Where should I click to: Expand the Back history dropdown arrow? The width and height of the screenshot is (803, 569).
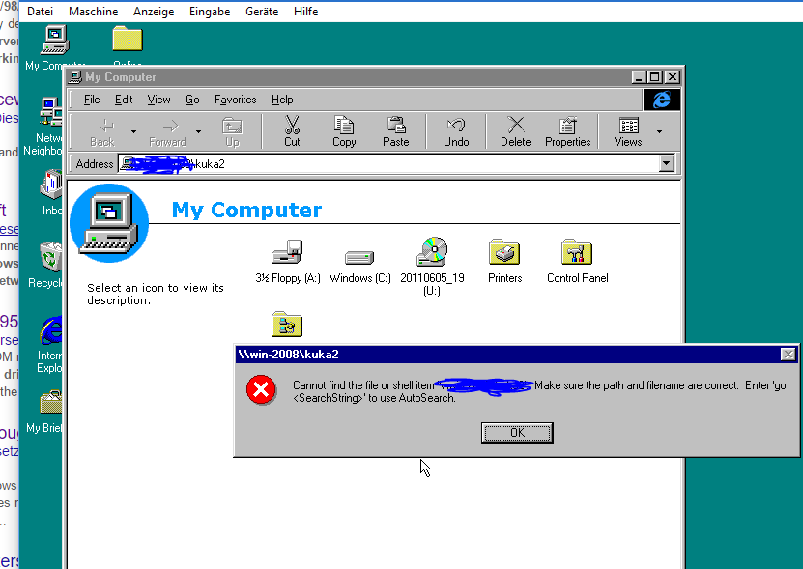click(133, 131)
